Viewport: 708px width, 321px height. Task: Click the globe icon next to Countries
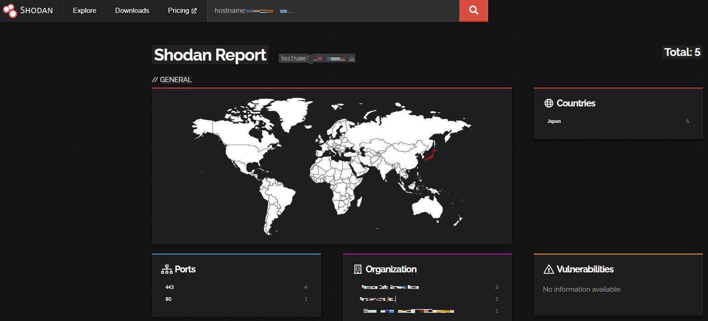[548, 103]
